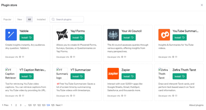Open Yabble developer website globe icon

20,57
